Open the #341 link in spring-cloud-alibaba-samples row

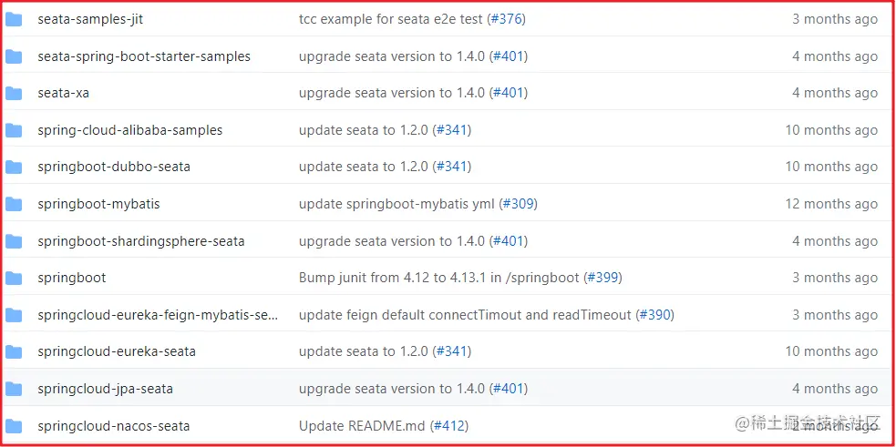(x=452, y=130)
